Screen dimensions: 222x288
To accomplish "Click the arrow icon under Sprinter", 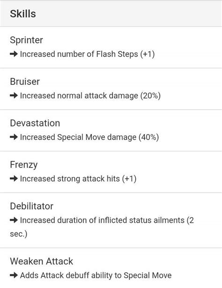I will [x=14, y=54].
